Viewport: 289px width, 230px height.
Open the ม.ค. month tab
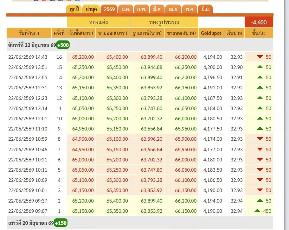(x=126, y=9)
